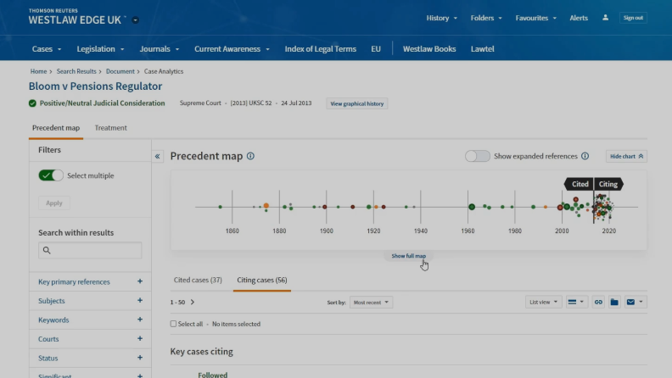Tick the Select all checkbox
Image resolution: width=672 pixels, height=378 pixels.
point(174,324)
